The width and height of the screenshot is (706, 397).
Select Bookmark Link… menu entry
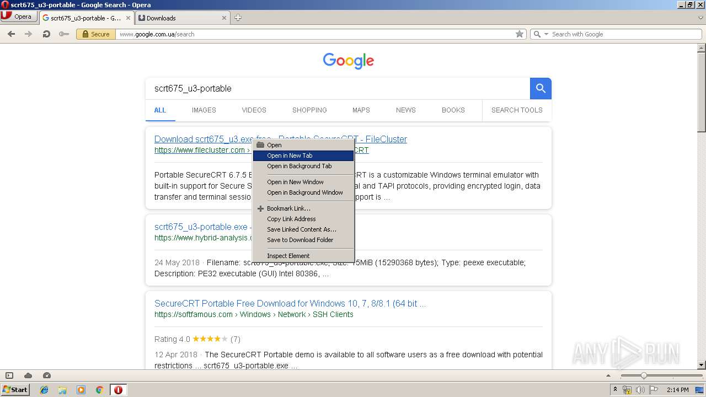click(x=303, y=208)
